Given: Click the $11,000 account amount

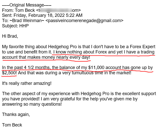Looking at the screenshot, I should (96, 68).
